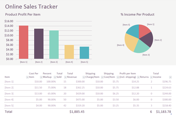Screen dimensions: 176x132
Task: Select the $3.50 shipping cost cell
Action: [116, 100]
